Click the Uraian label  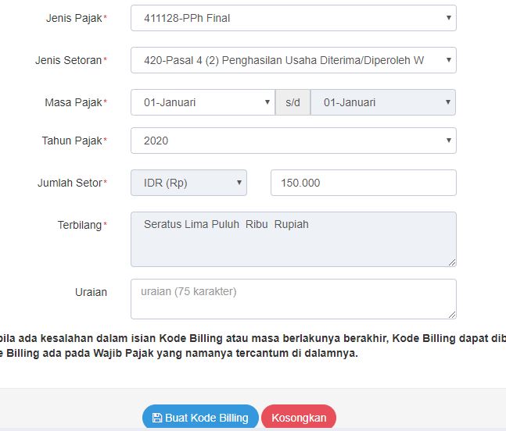click(x=91, y=292)
